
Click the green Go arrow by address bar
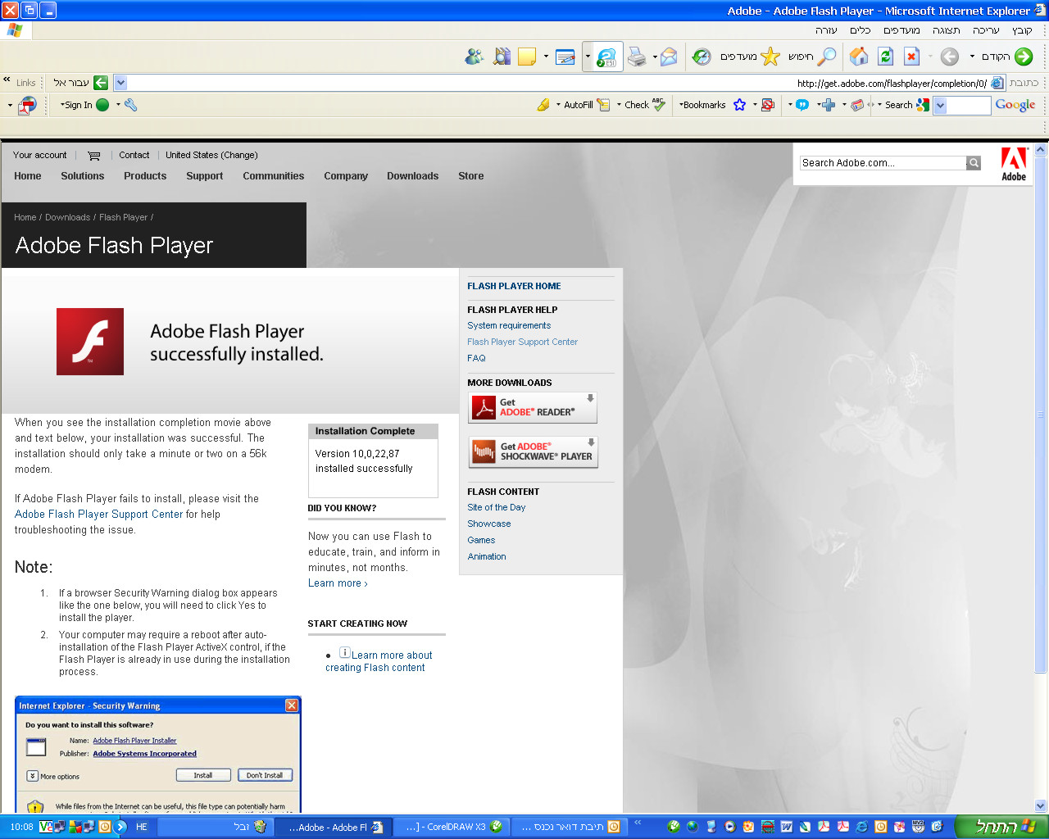pyautogui.click(x=101, y=83)
